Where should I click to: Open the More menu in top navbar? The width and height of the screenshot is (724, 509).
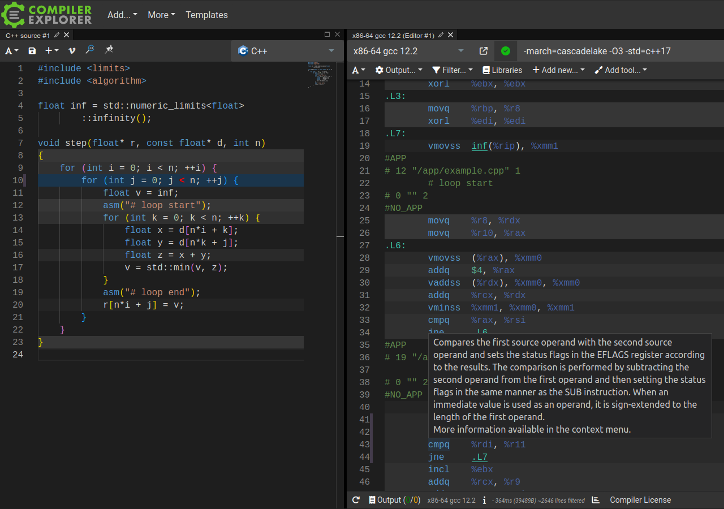click(x=161, y=15)
